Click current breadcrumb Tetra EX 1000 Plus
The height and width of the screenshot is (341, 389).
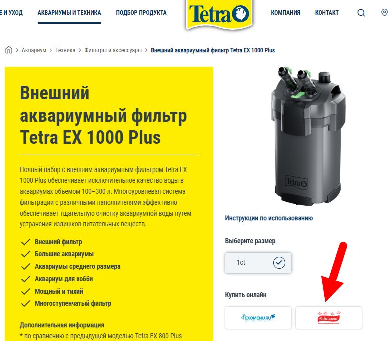coord(213,50)
